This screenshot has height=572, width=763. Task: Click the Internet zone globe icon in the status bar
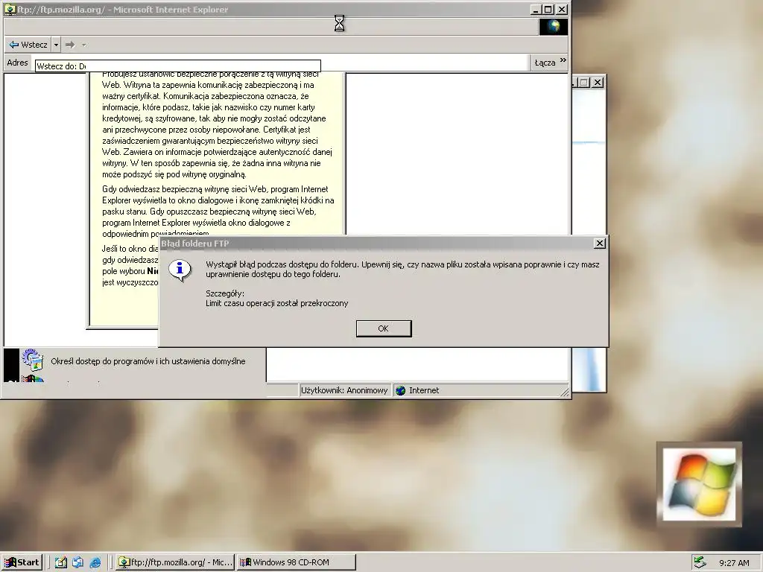tap(400, 390)
